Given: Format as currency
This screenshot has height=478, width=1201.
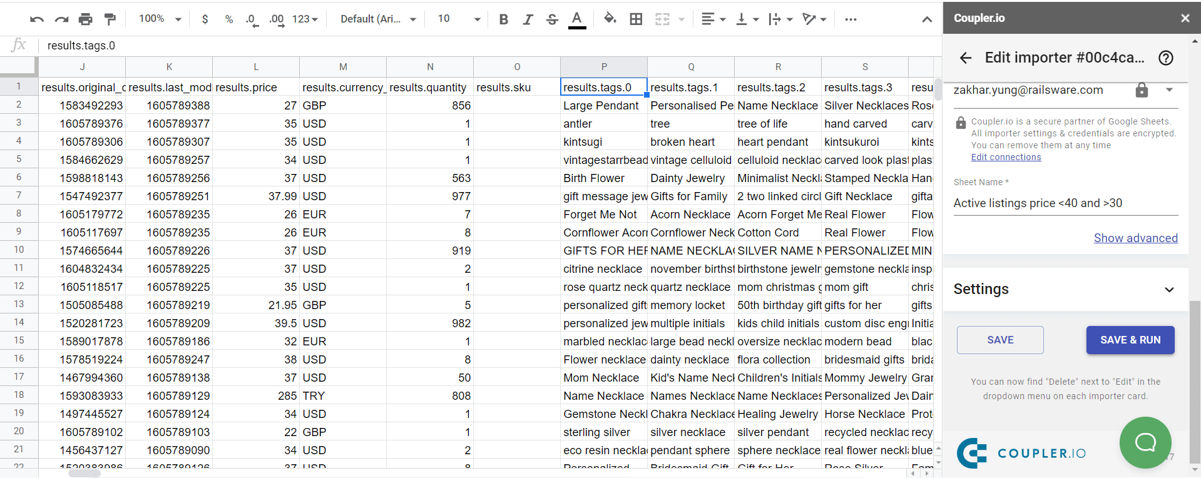Looking at the screenshot, I should tap(205, 19).
